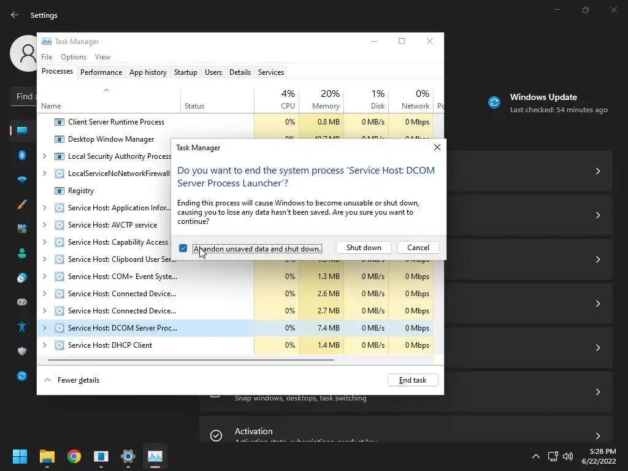The image size is (628, 471).
Task: Switch to Settings app in taskbar
Action: (128, 456)
